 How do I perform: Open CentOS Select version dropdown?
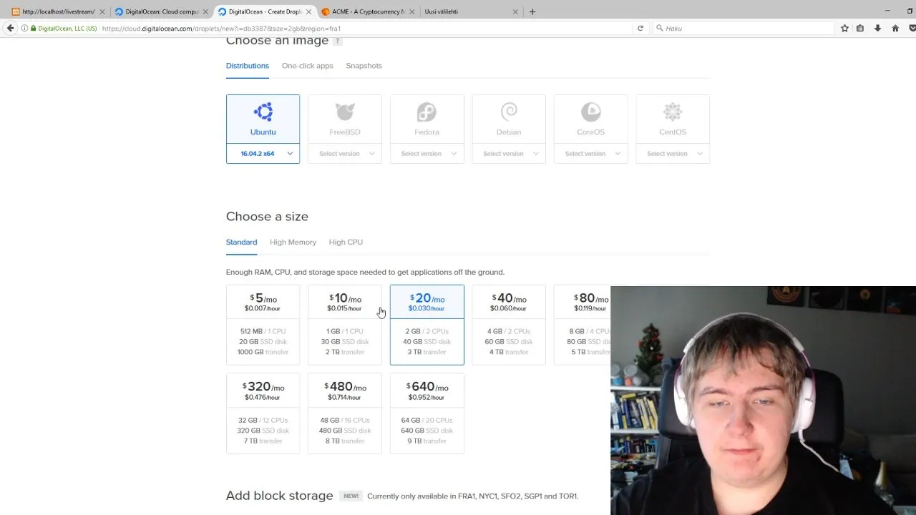click(673, 153)
